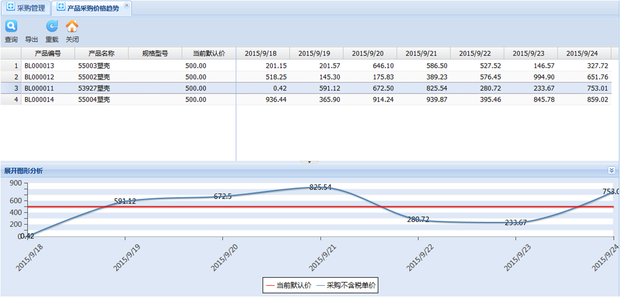Click the 产品采购价格趋势 tab icon
The height and width of the screenshot is (297, 620).
coord(61,8)
